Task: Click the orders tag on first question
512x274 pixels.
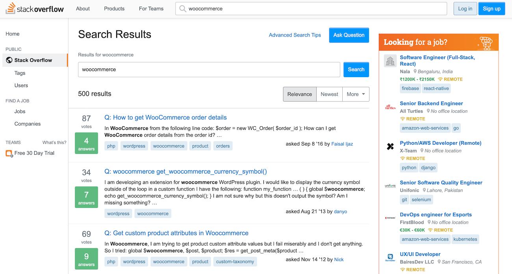Action: click(x=223, y=146)
